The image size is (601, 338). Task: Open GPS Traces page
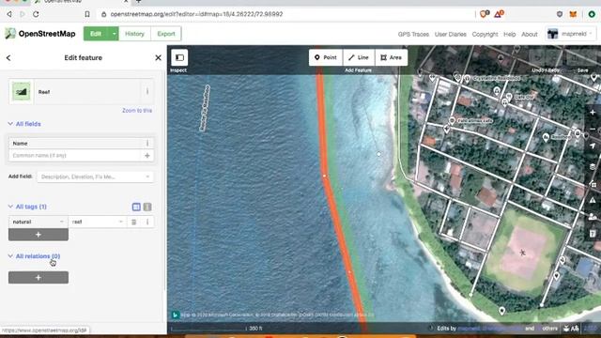(x=413, y=34)
